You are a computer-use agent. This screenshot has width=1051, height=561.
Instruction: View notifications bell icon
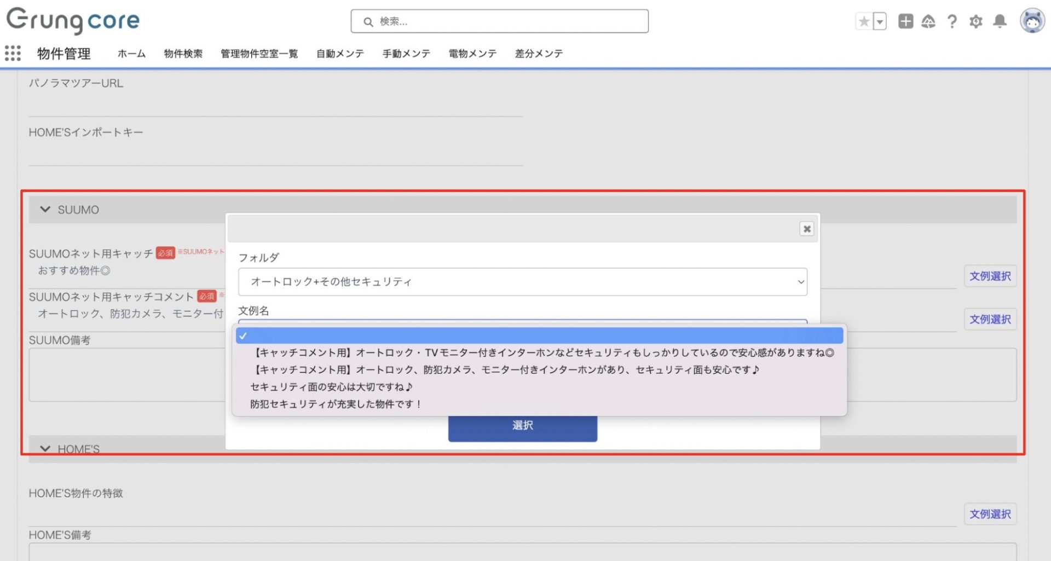[1000, 21]
